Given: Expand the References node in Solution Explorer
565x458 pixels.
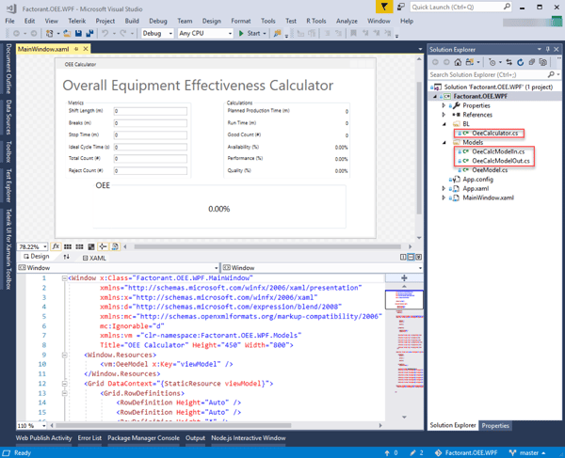Looking at the screenshot, I should 444,115.
